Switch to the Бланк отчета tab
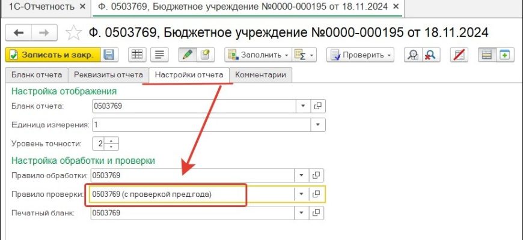This screenshot has height=240, width=523. pyautogui.click(x=36, y=75)
